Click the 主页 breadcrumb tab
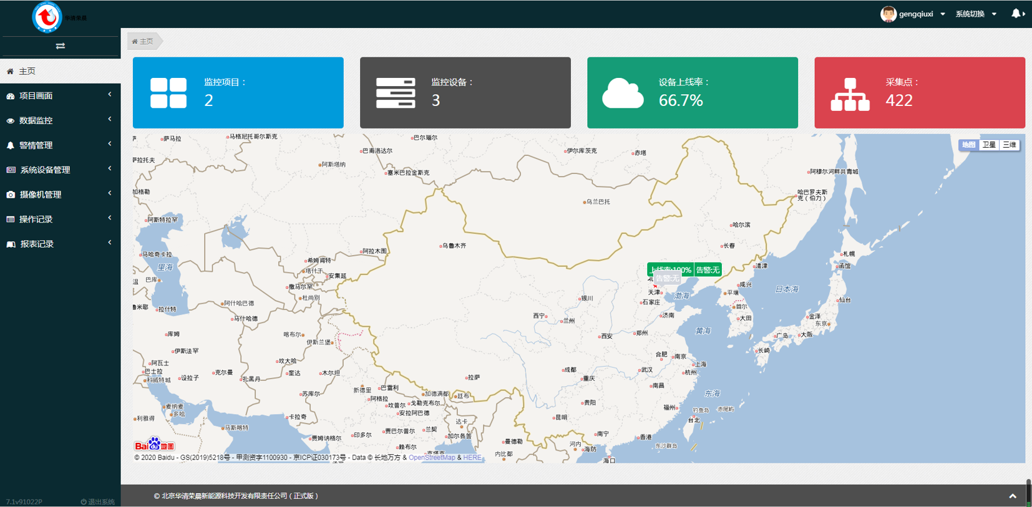 [144, 42]
